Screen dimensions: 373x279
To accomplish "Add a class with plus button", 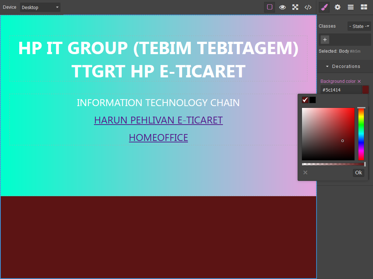I will (x=325, y=40).
